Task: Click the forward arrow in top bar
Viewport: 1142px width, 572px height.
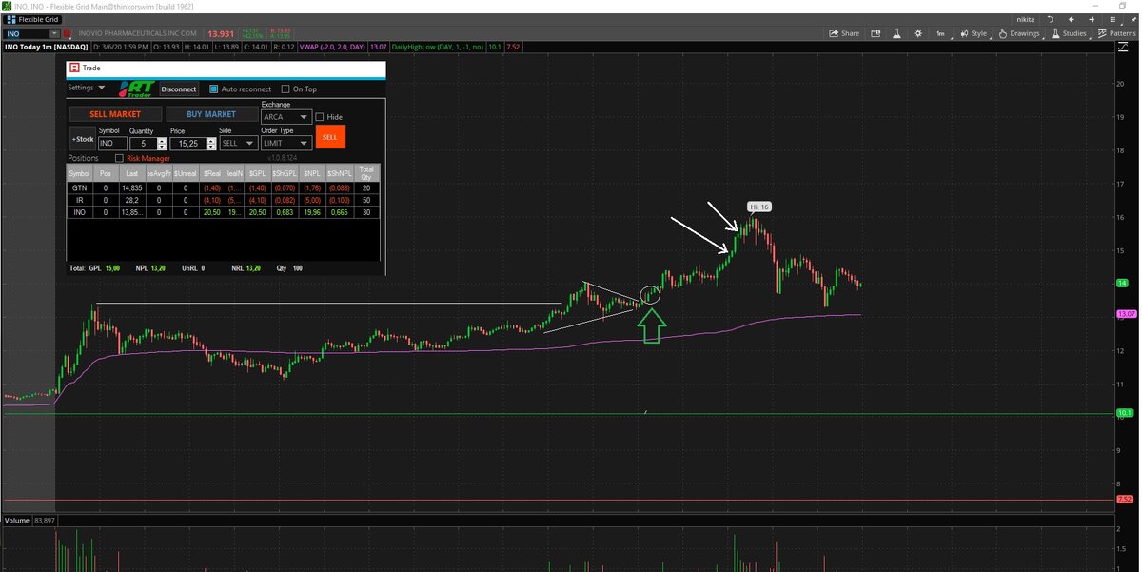Action: click(x=1091, y=19)
